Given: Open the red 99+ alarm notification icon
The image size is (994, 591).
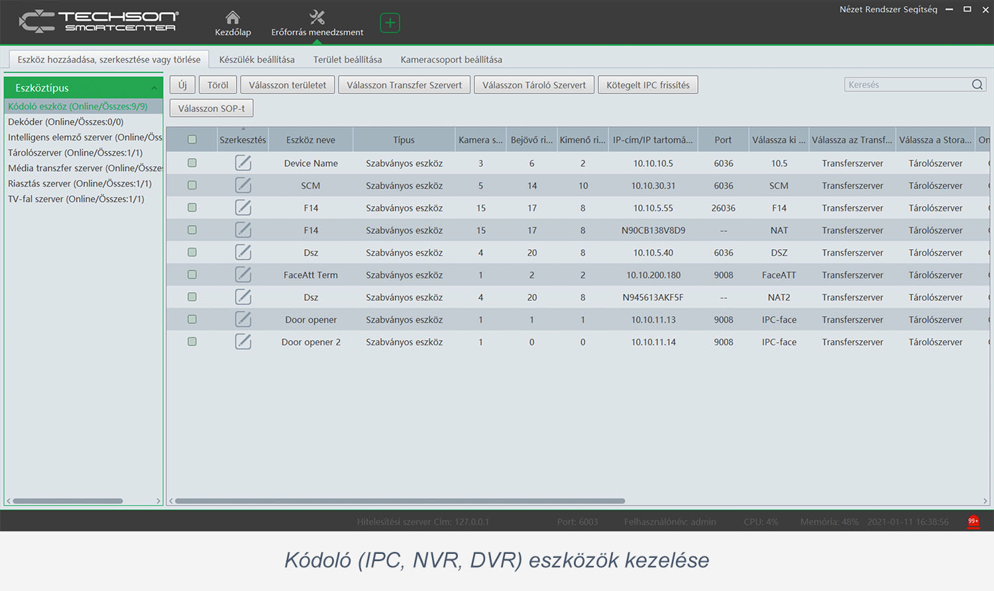Looking at the screenshot, I should 973,521.
